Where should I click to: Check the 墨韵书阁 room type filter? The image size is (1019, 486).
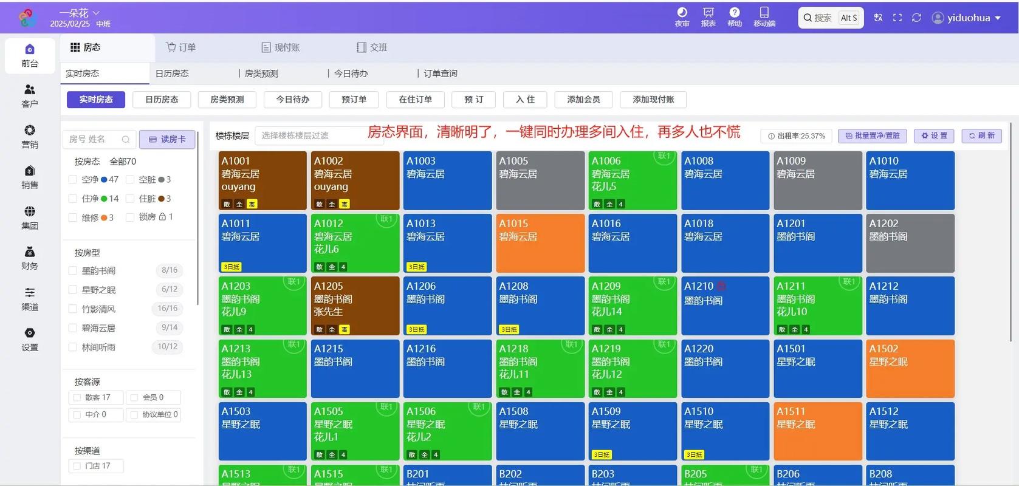[x=73, y=271]
